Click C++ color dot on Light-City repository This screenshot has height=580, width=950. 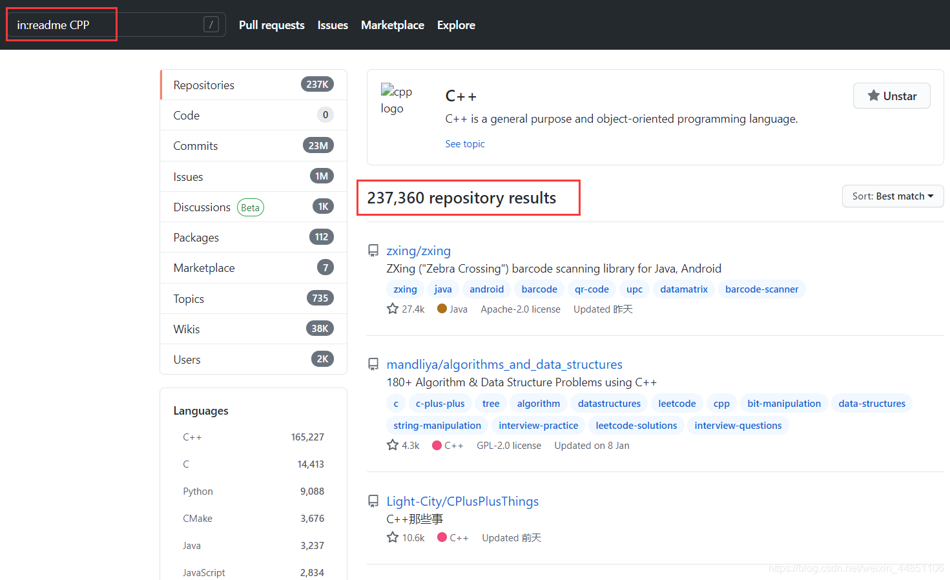coord(442,537)
